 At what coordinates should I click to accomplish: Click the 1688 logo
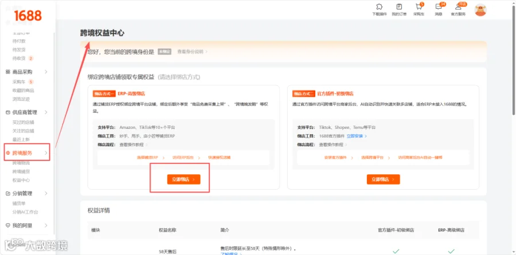point(28,15)
